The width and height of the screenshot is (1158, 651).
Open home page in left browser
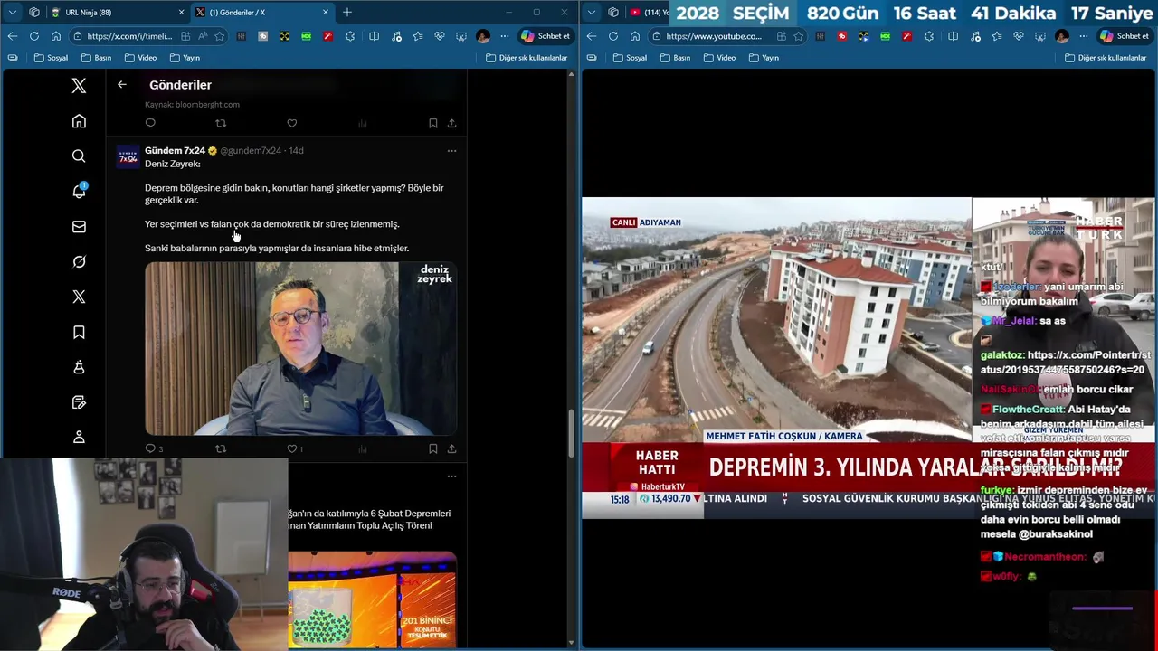point(55,36)
